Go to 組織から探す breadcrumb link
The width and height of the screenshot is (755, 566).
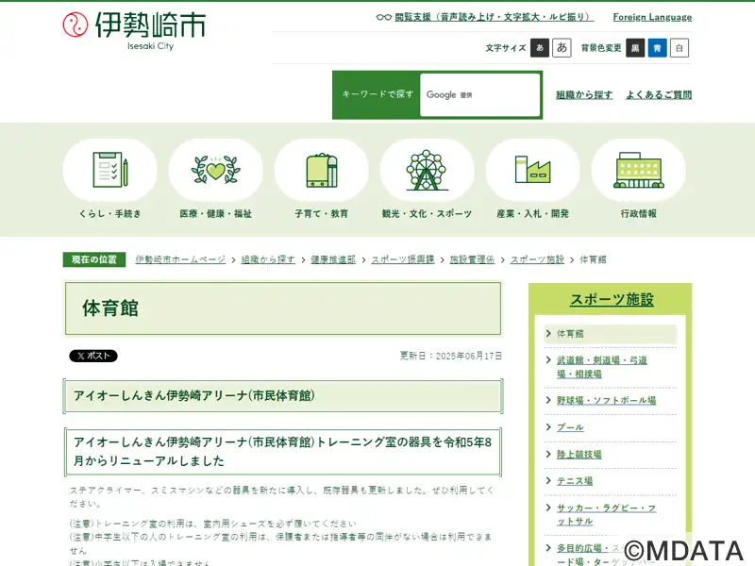pyautogui.click(x=268, y=259)
